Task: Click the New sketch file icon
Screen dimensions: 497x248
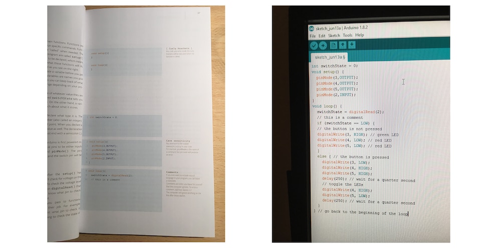Action: click(334, 45)
